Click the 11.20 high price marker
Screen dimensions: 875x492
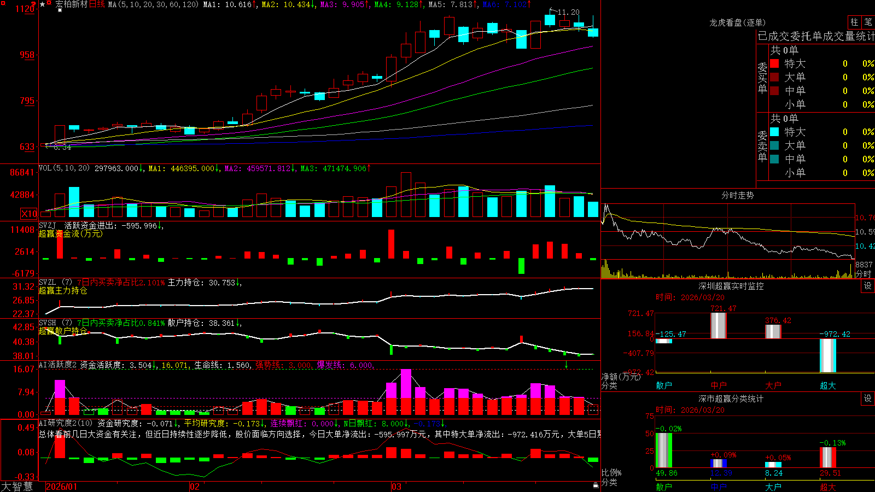(569, 12)
